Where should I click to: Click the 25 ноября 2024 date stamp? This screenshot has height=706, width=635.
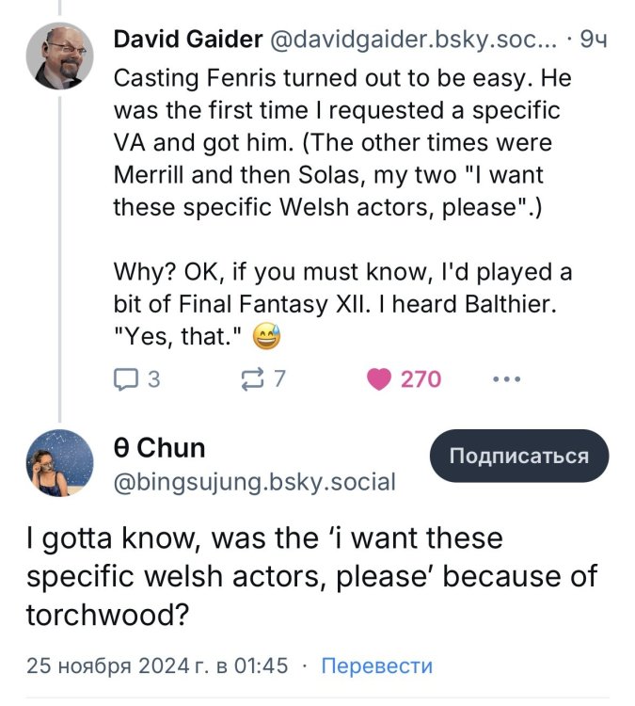coord(156,666)
